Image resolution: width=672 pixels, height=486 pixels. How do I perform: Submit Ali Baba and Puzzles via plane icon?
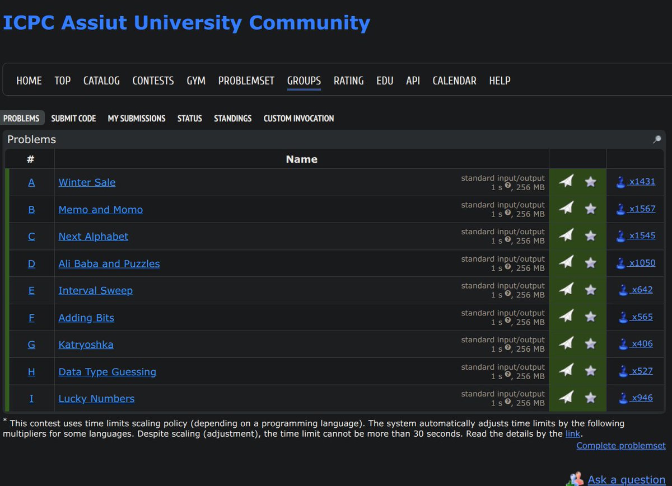[x=566, y=262]
